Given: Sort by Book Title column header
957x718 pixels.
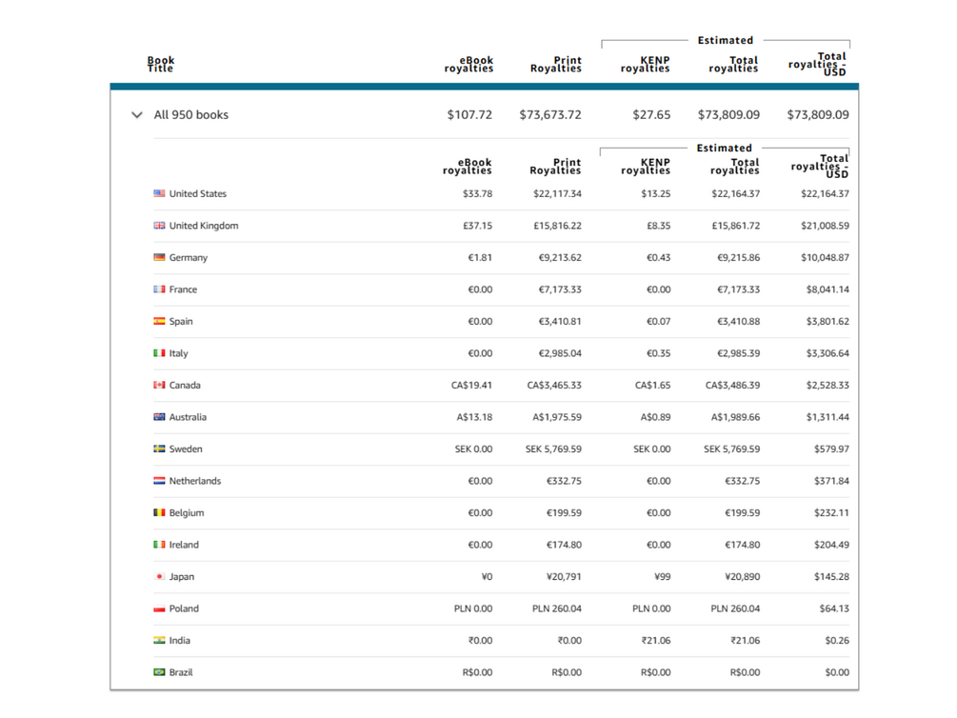Looking at the screenshot, I should 161,64.
